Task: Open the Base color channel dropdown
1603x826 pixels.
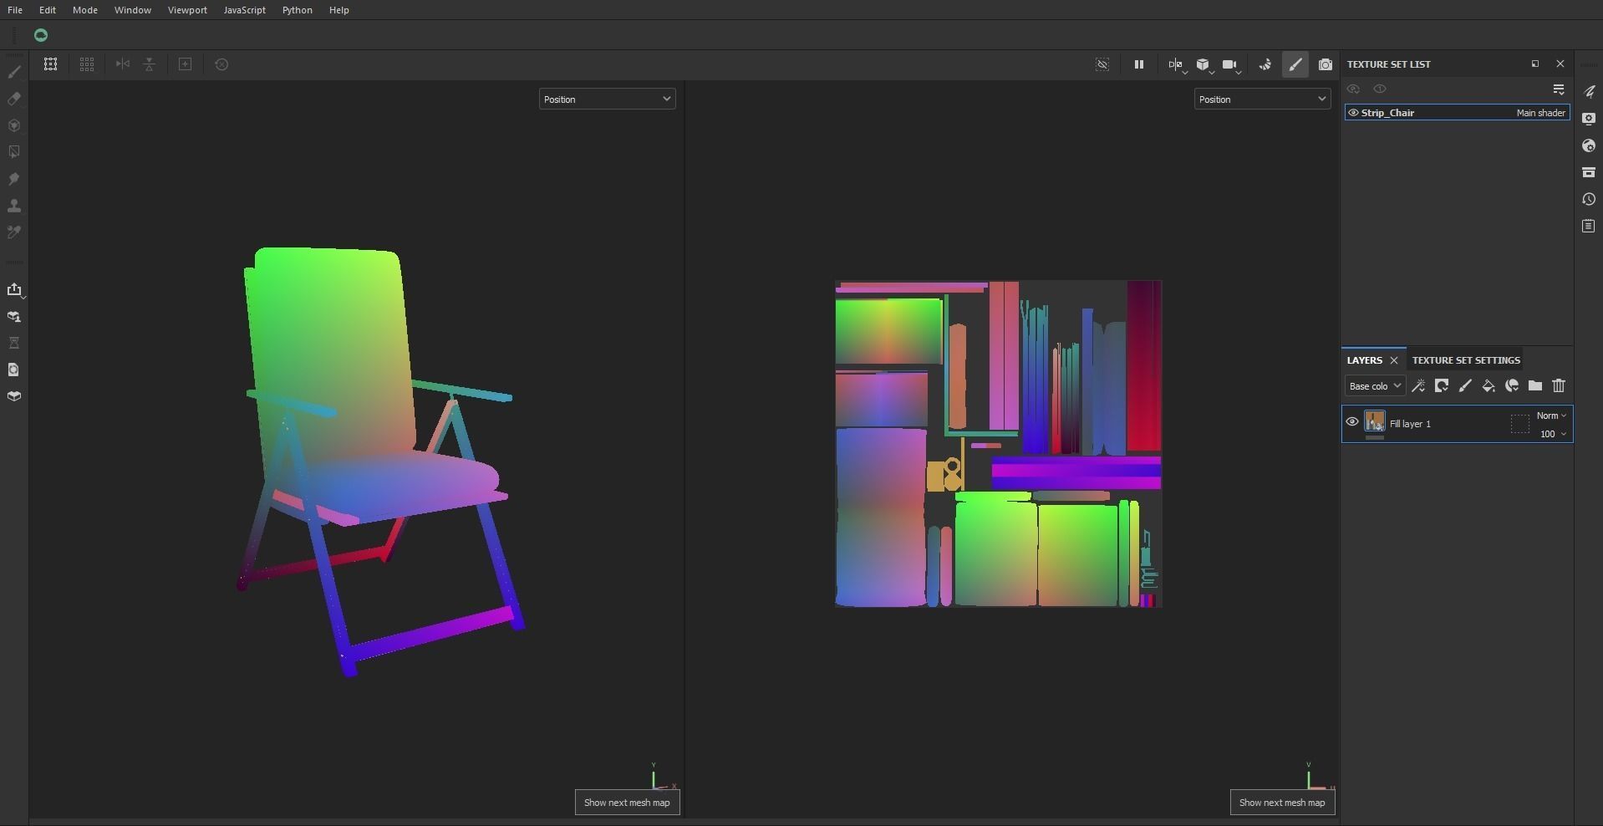Action: click(1375, 386)
